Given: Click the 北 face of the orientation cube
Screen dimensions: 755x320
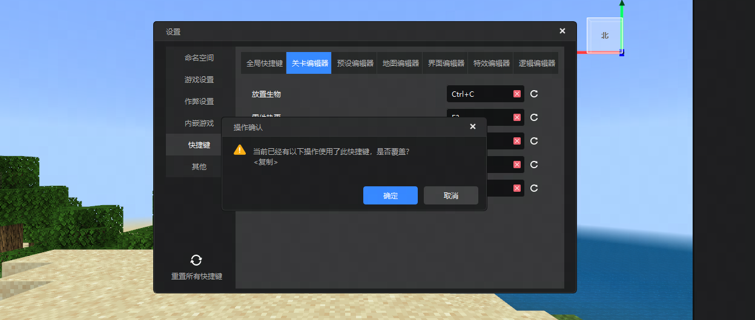Looking at the screenshot, I should (x=604, y=35).
